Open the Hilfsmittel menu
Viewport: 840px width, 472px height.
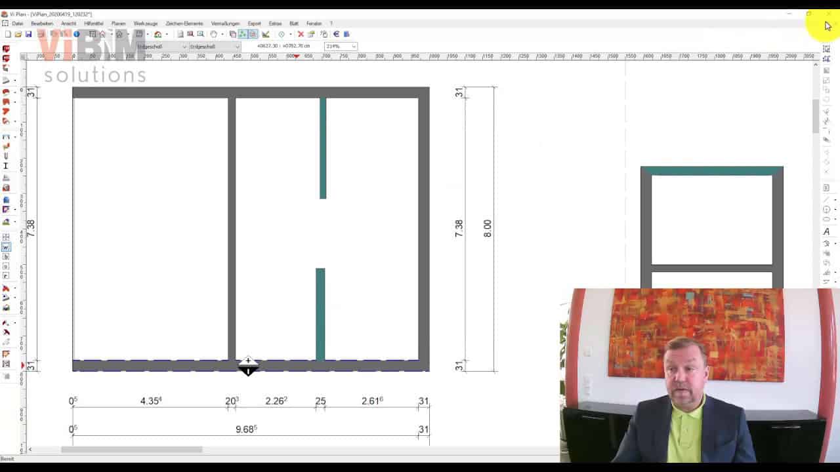coord(94,24)
